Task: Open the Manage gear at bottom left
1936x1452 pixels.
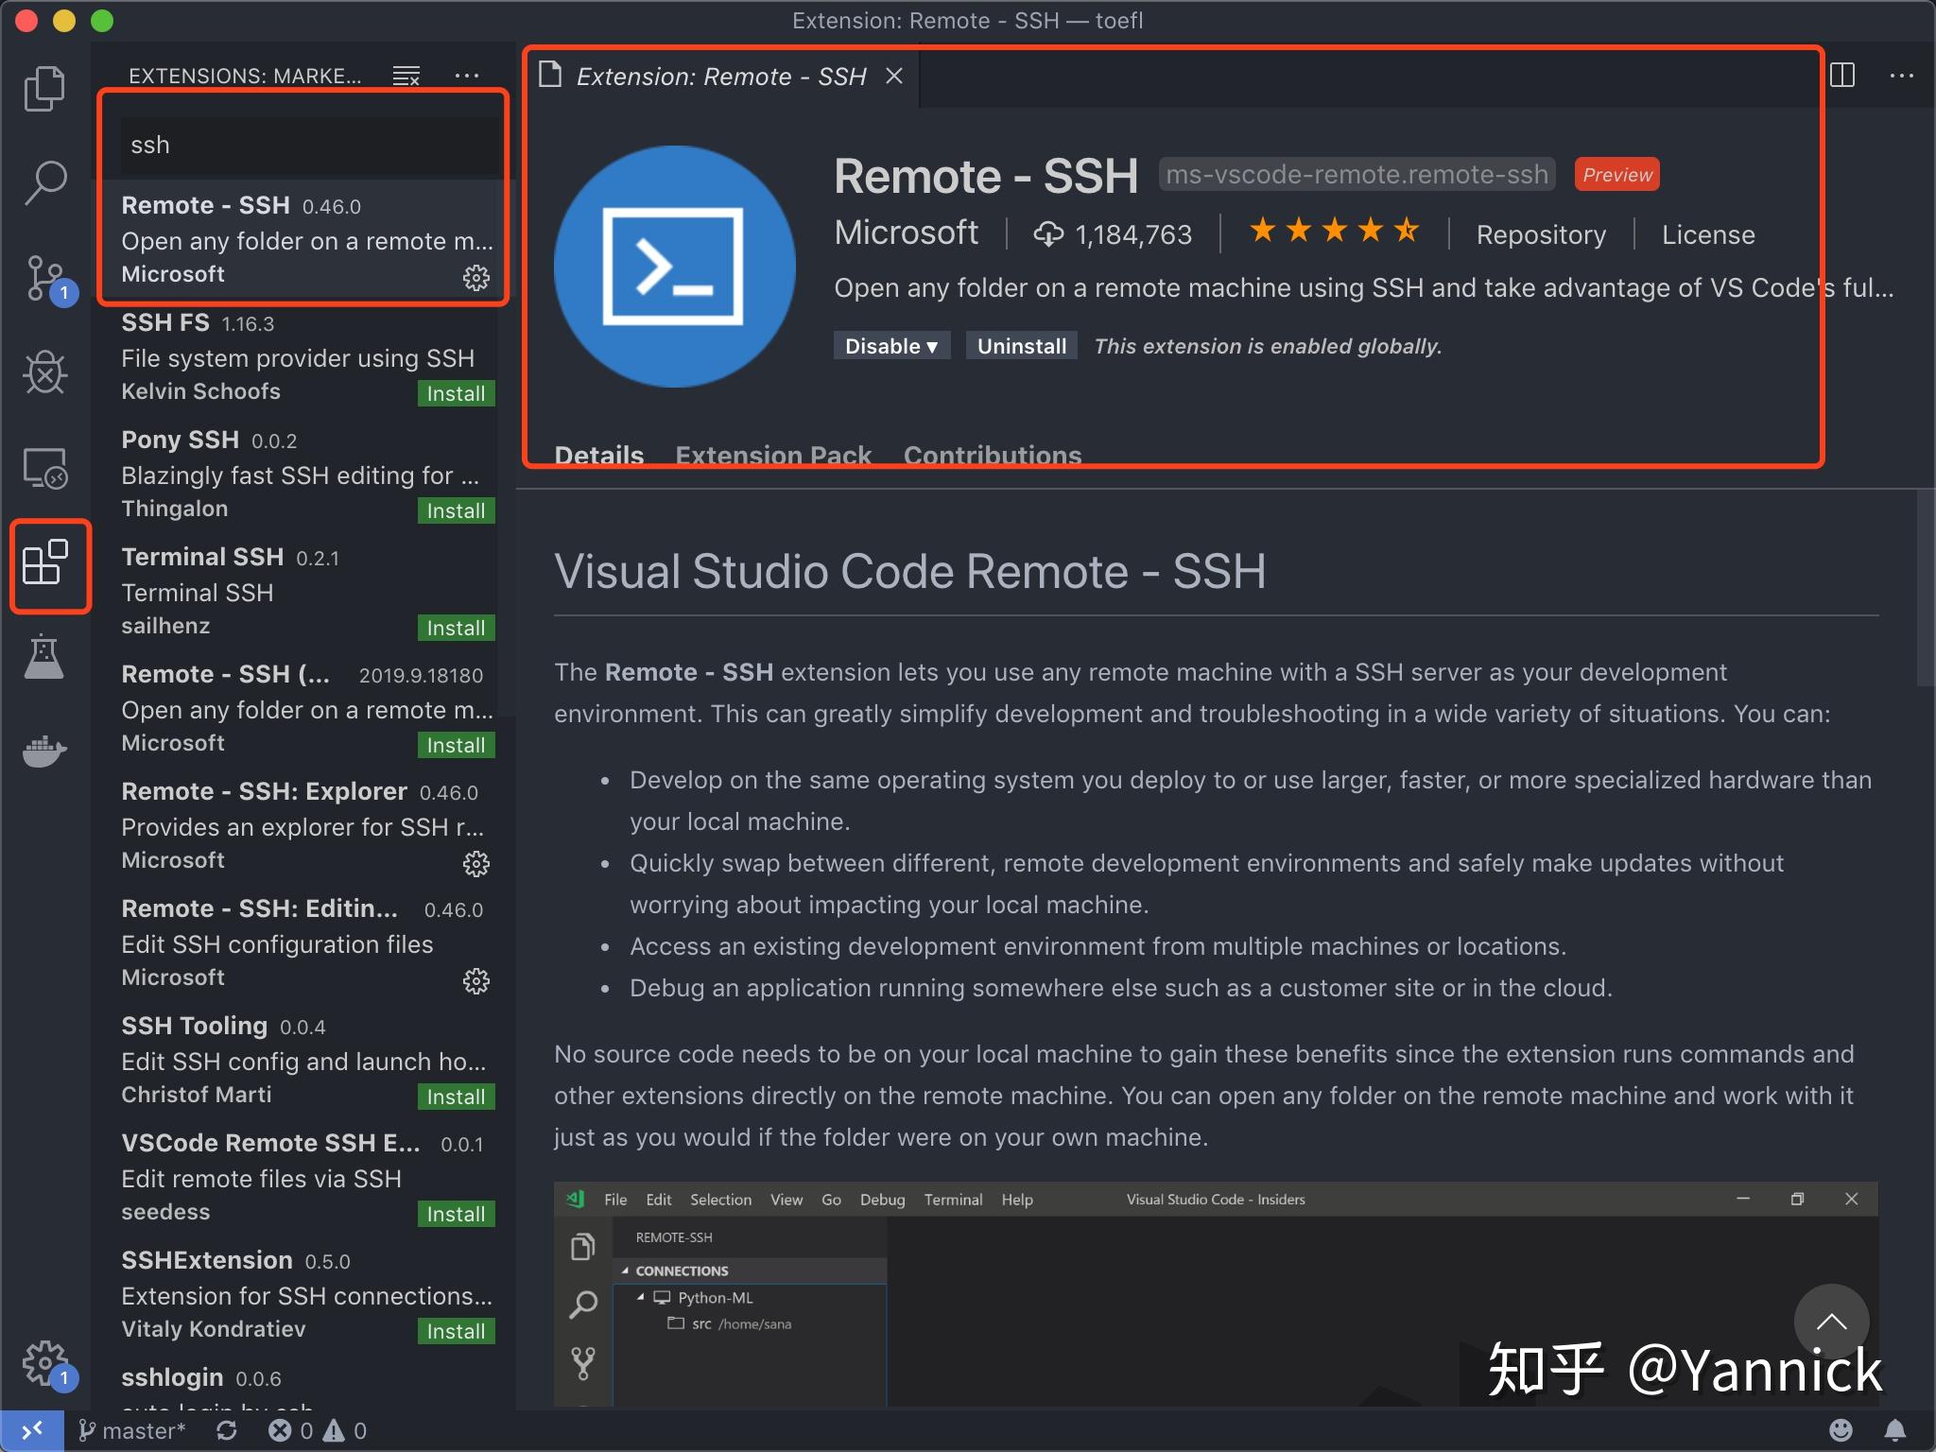Action: (x=44, y=1361)
